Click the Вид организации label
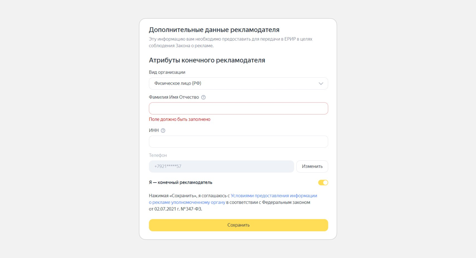476x258 pixels. click(x=167, y=72)
